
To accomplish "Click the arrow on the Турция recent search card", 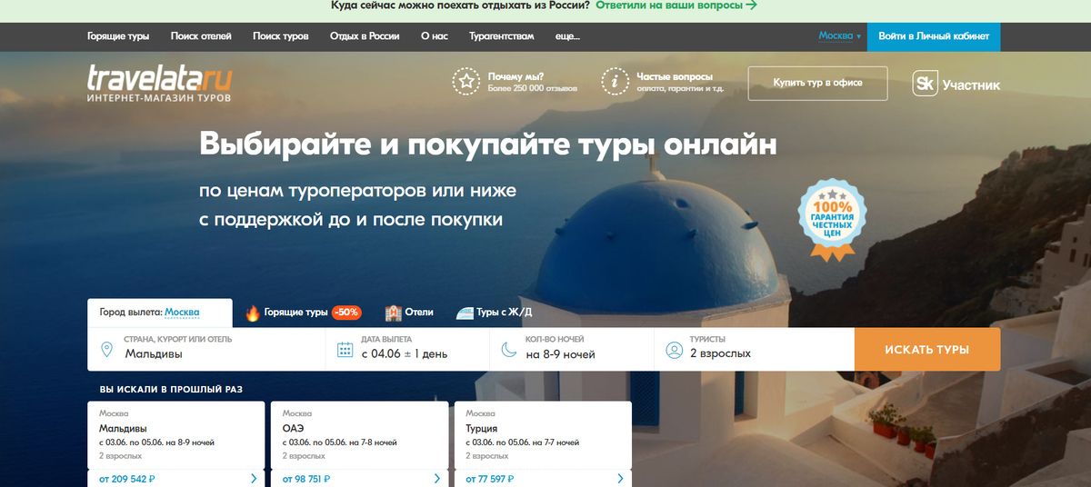I will [x=620, y=479].
